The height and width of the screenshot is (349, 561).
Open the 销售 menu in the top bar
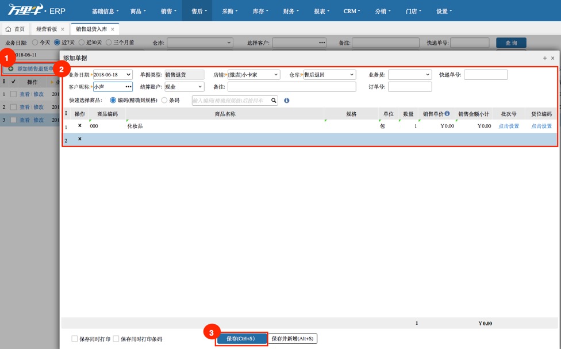(167, 10)
